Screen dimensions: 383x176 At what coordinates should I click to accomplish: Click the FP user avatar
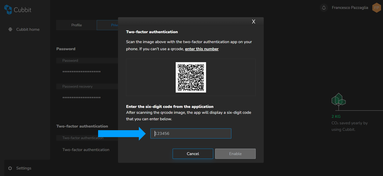pos(376,8)
